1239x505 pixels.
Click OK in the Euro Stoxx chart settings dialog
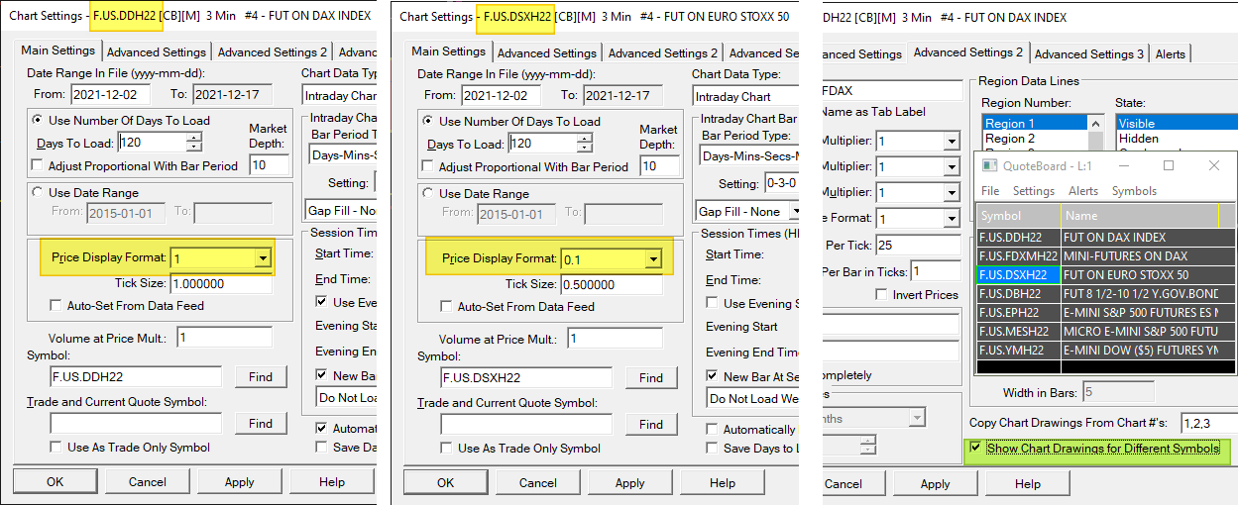pyautogui.click(x=445, y=482)
